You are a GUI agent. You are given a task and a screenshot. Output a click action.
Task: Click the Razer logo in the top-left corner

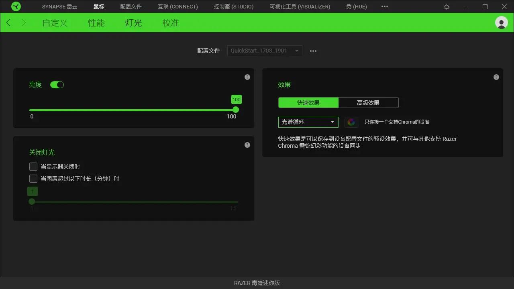[x=16, y=6]
